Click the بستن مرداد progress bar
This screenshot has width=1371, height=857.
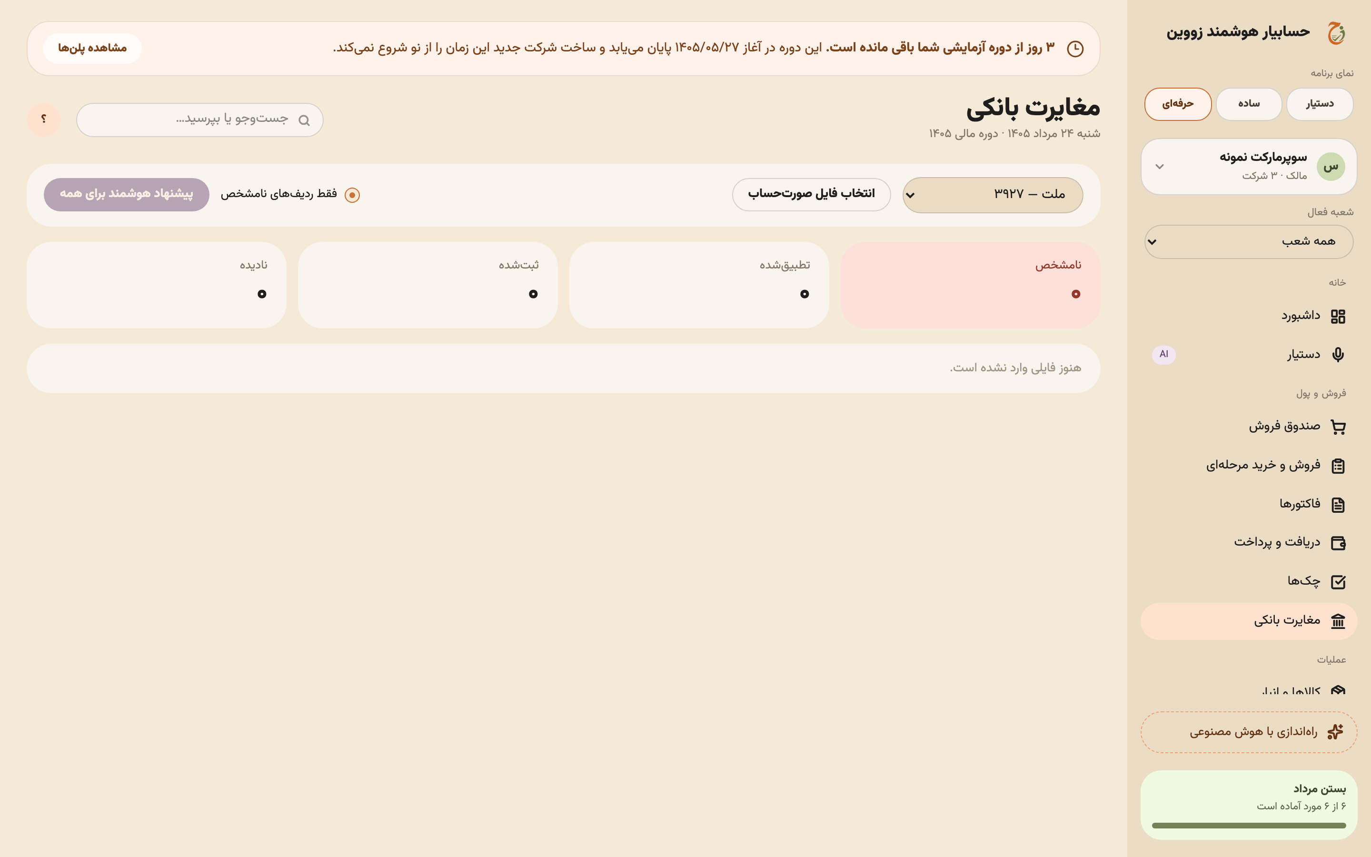(1249, 826)
